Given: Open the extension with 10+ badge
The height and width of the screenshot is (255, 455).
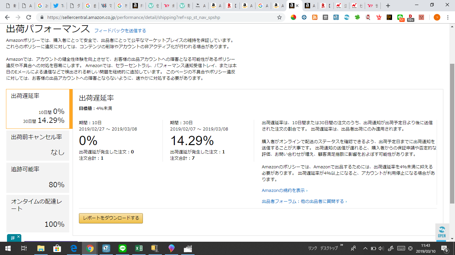Looking at the screenshot, I should (x=410, y=18).
